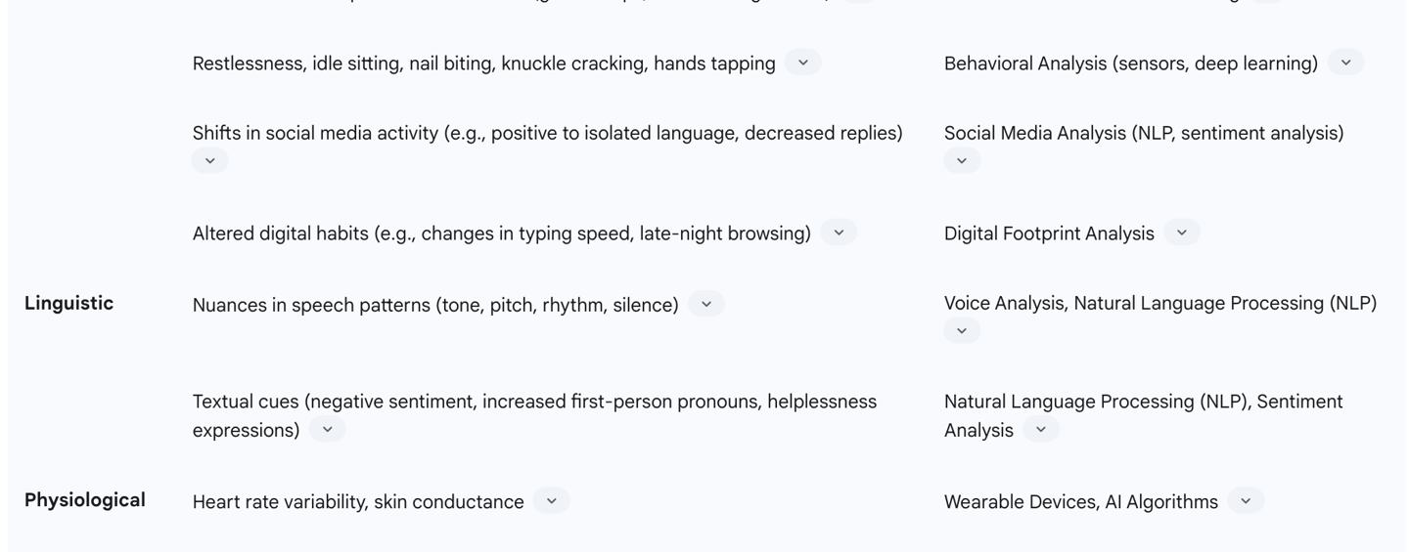Select the 'Behavioral Analysis (sensors, deep learning)' text
Viewport: 1409px width, 552px height.
tap(1130, 64)
